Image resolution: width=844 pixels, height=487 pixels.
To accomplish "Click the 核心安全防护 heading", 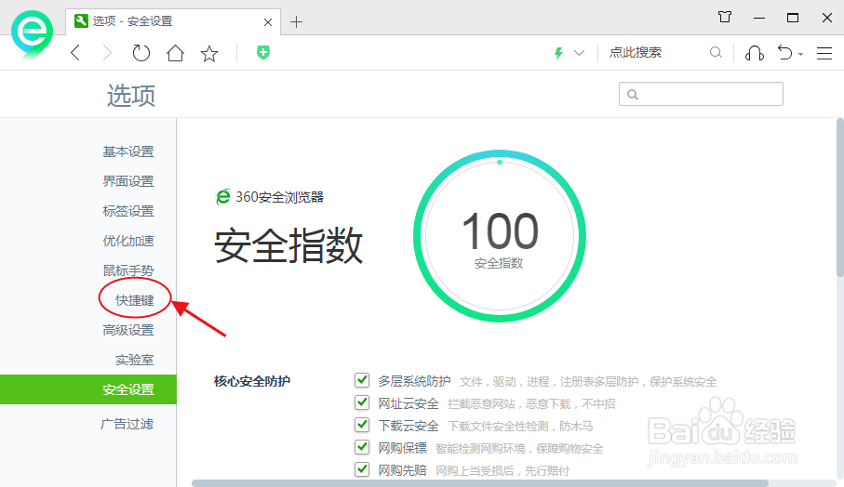I will (252, 381).
